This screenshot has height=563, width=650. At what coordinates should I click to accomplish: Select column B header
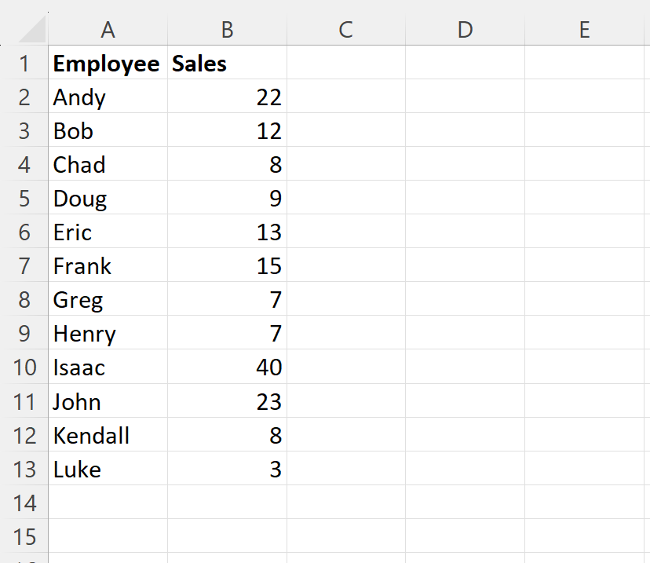(227, 29)
